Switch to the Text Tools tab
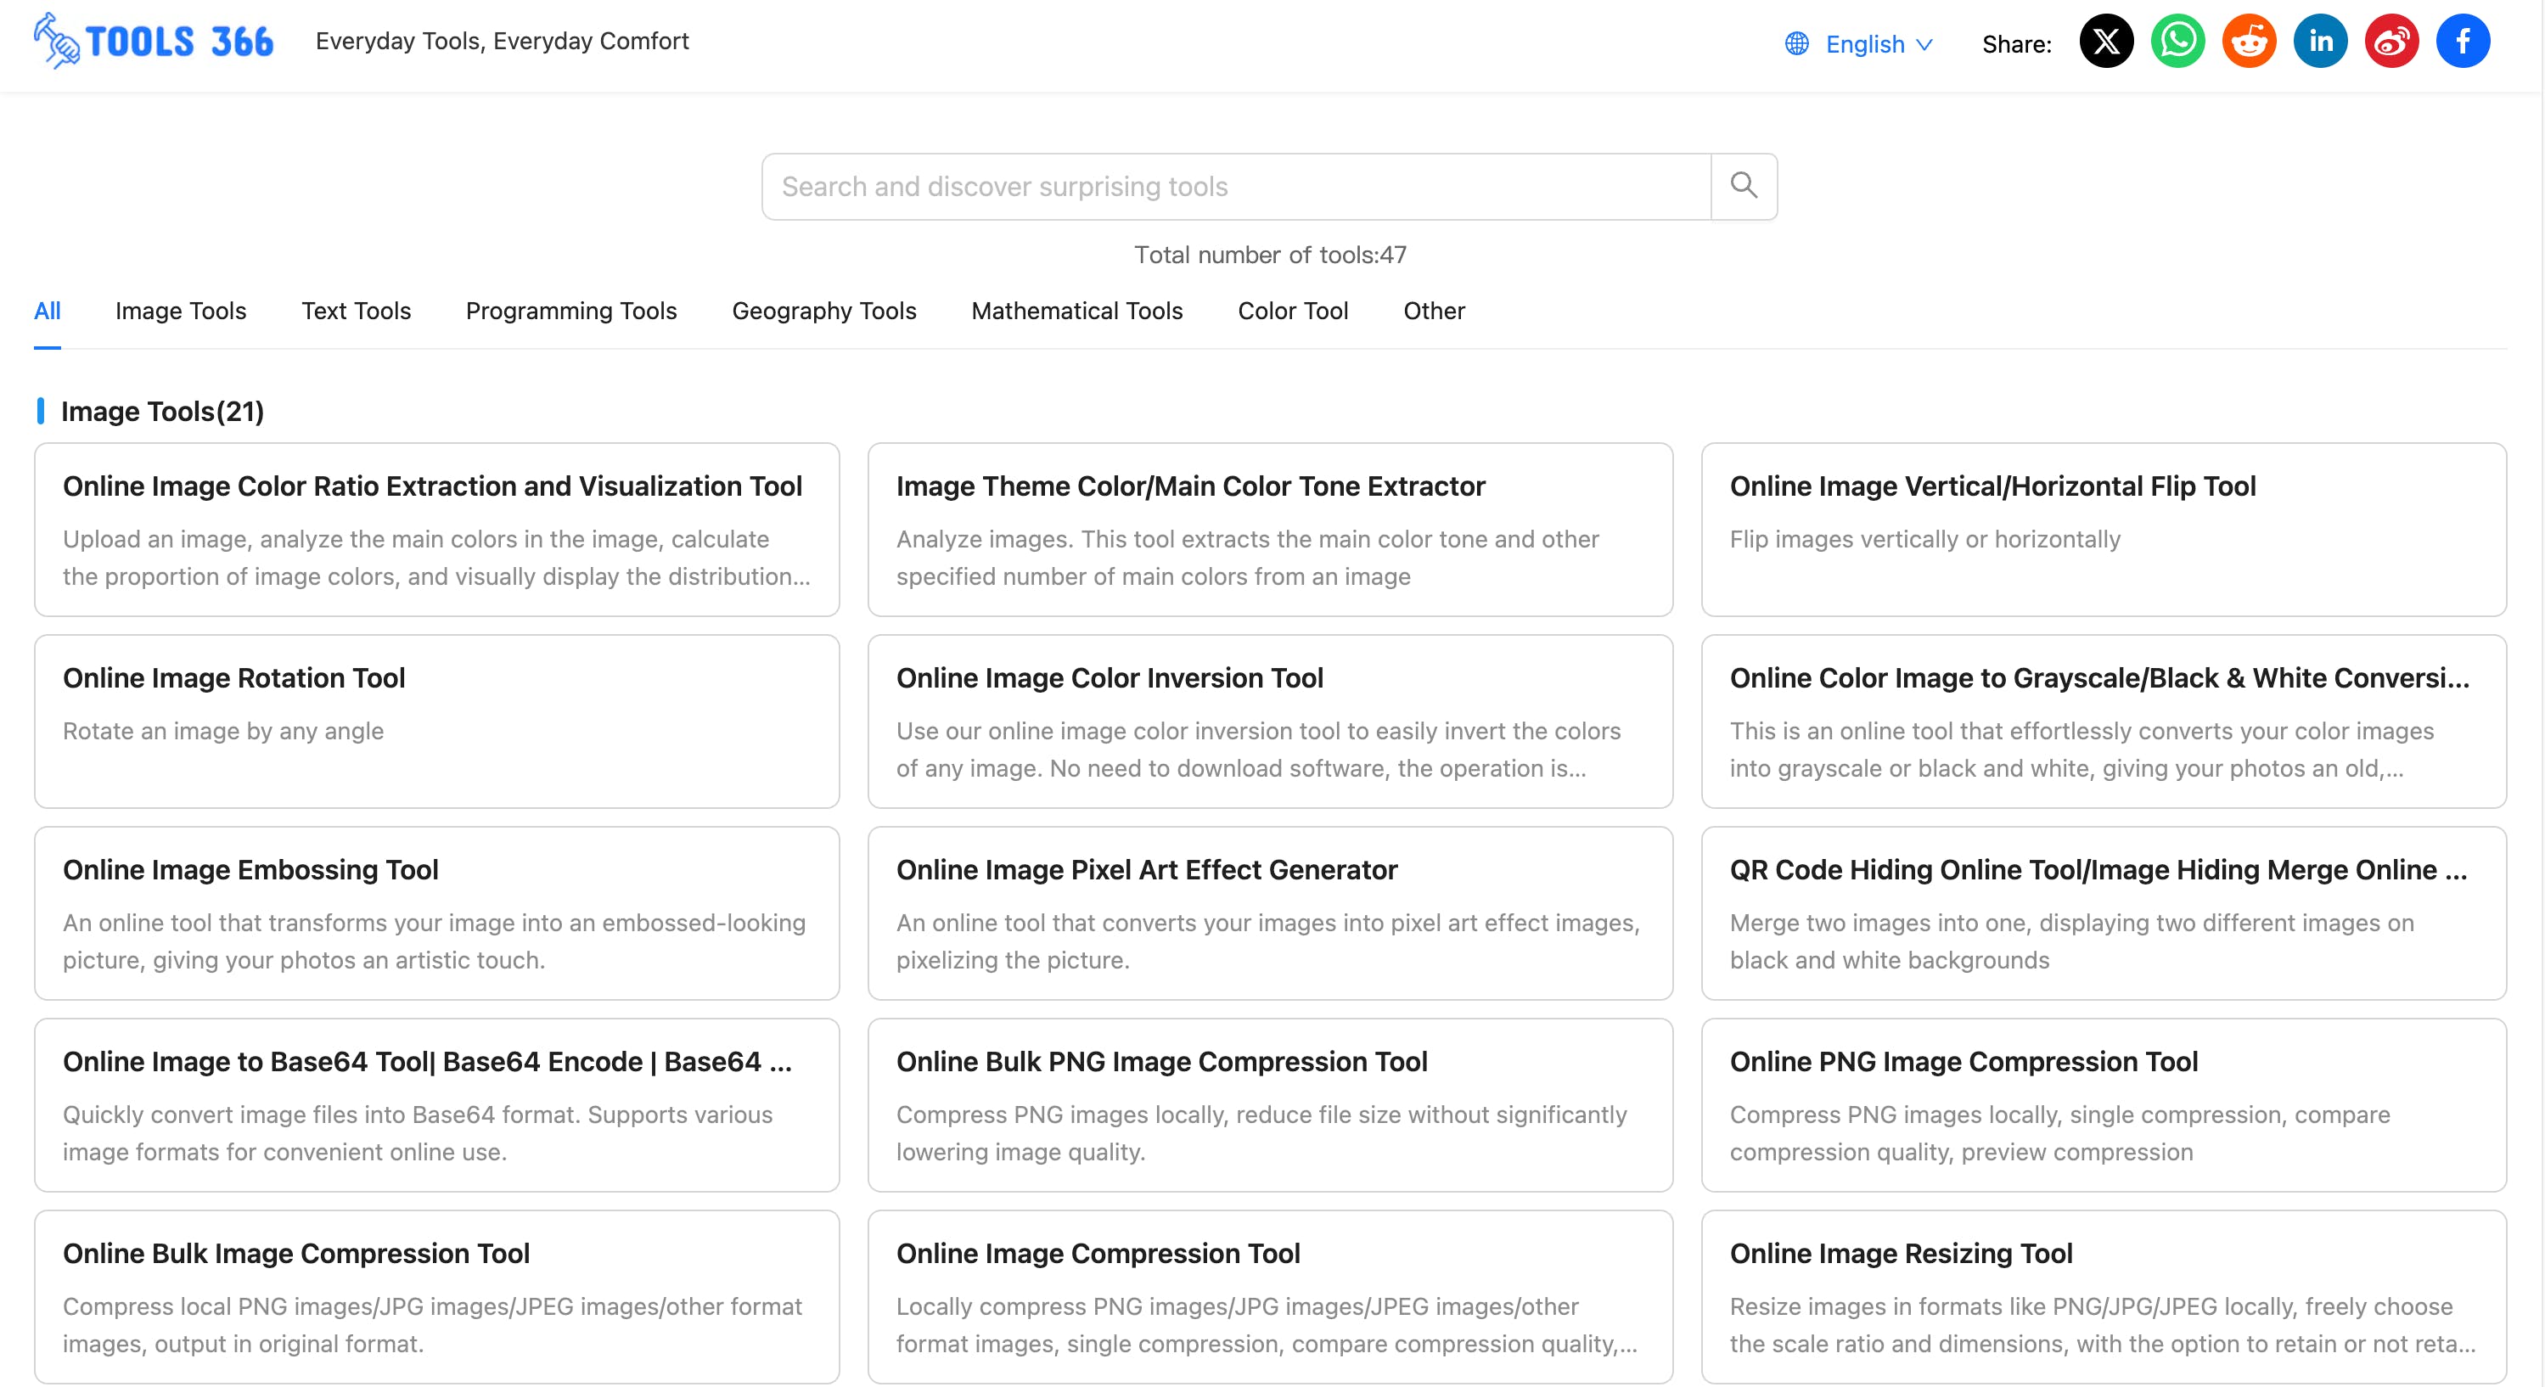Image resolution: width=2545 pixels, height=1387 pixels. (x=356, y=312)
